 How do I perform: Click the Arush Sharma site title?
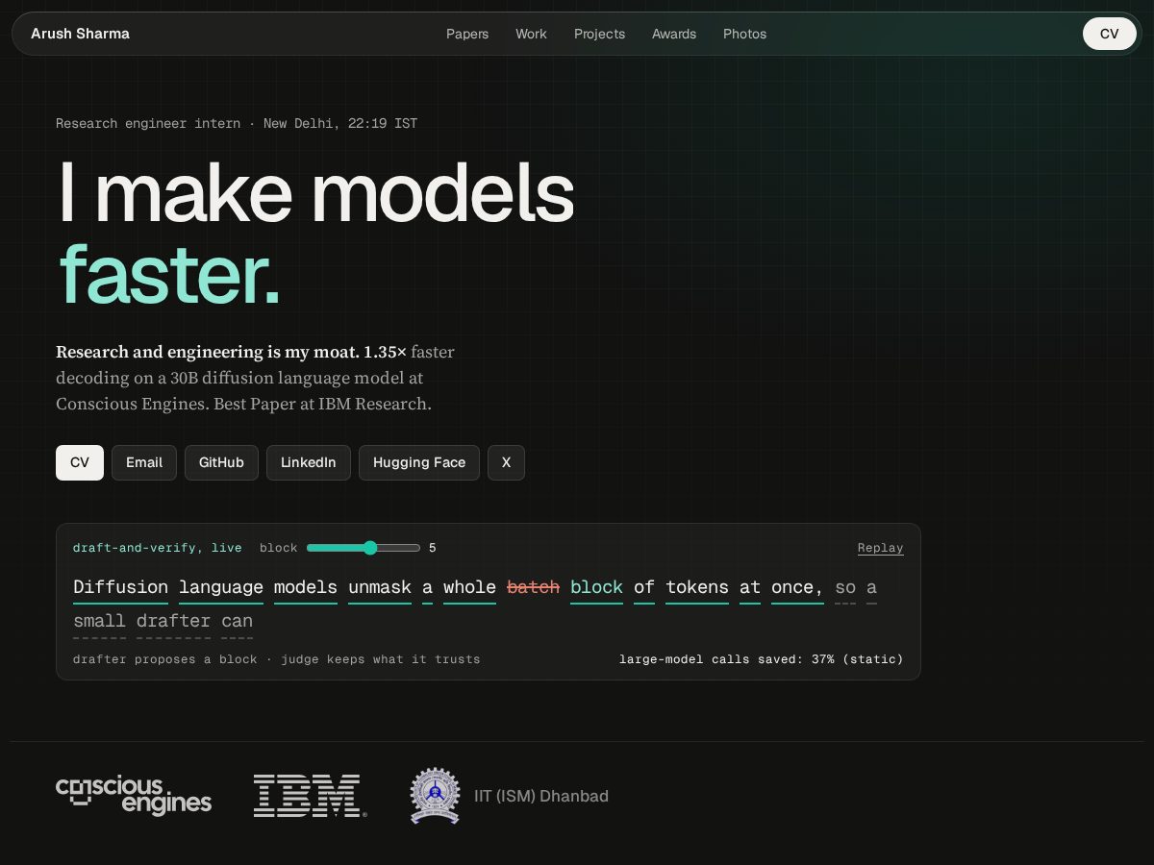tap(80, 34)
